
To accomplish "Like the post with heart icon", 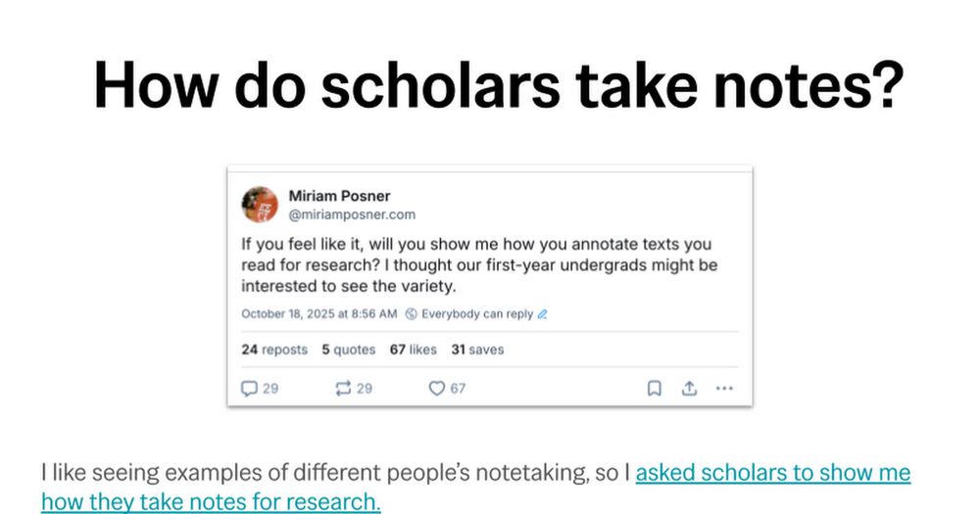I will [x=436, y=389].
